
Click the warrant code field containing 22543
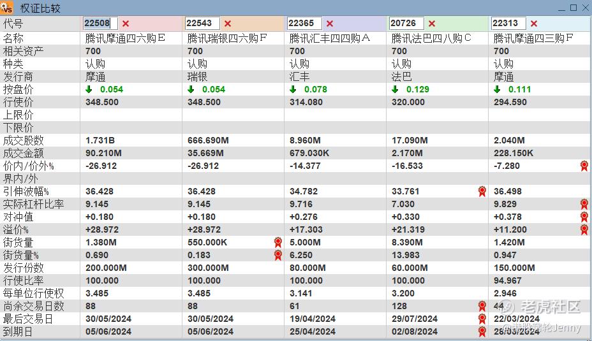202,24
